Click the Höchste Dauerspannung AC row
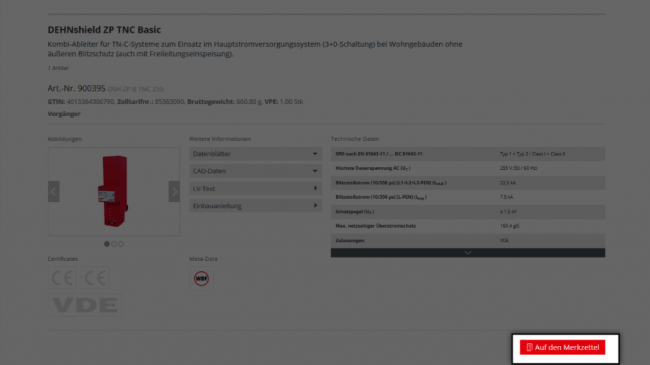This screenshot has width=650, height=365. pos(468,168)
